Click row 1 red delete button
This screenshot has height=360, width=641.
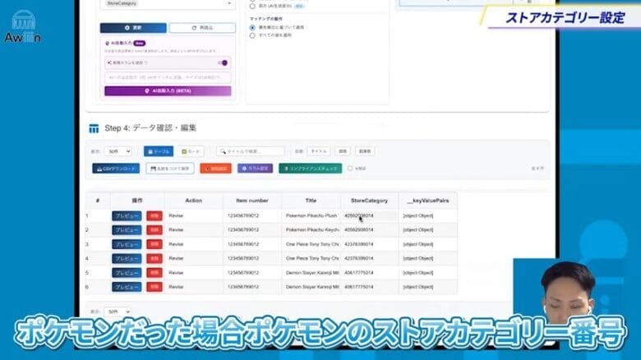[154, 215]
